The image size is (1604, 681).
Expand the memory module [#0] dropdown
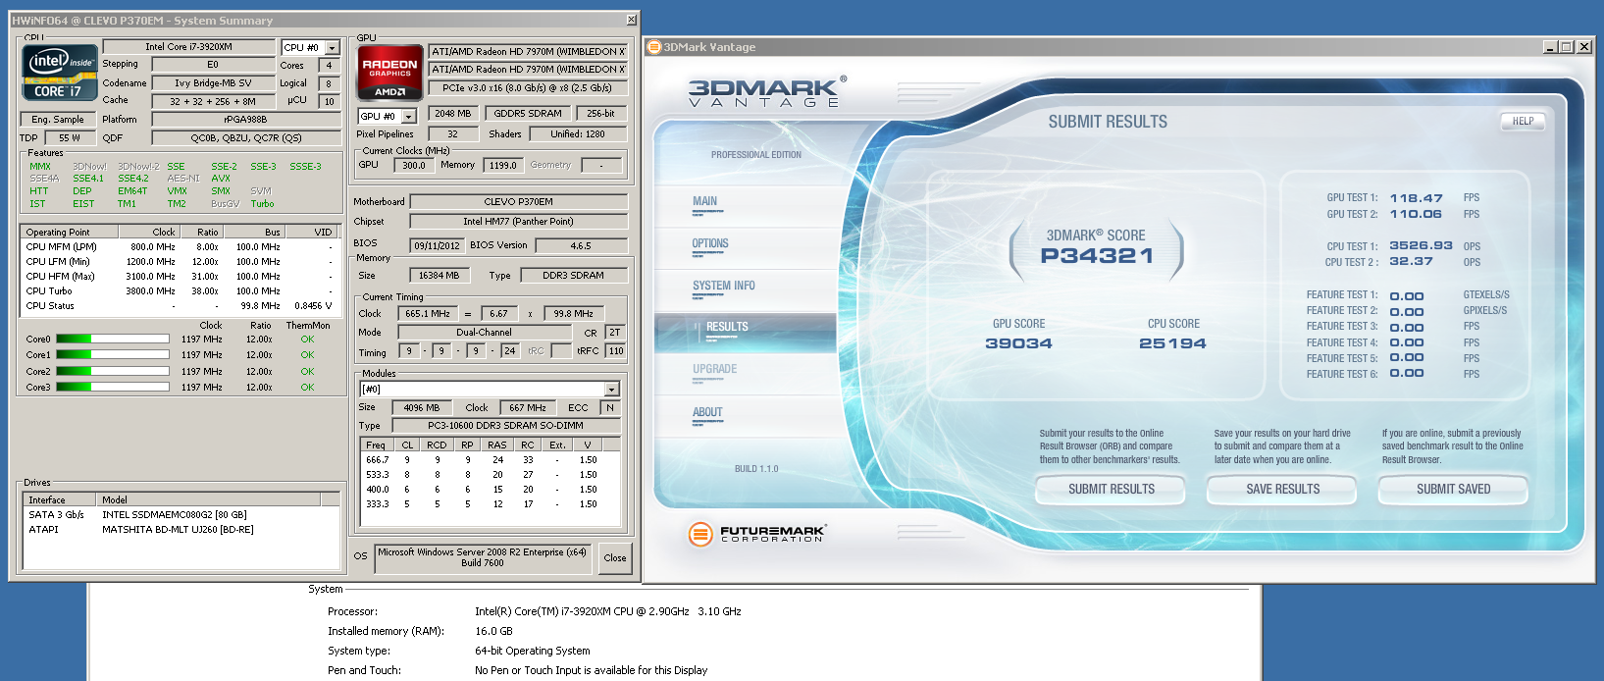point(611,389)
